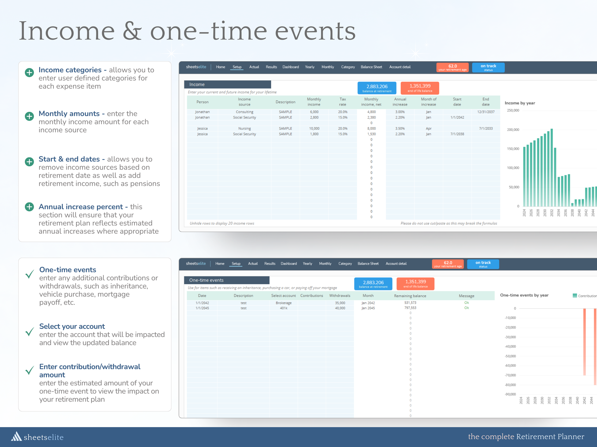Click the plus icon beside Start & end dates

[x=29, y=162]
